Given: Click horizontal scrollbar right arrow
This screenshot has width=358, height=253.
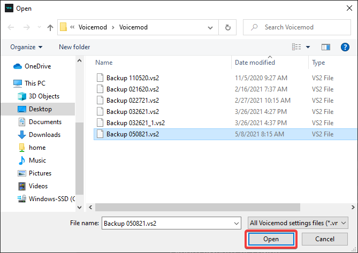Looking at the screenshot, I should [353, 207].
